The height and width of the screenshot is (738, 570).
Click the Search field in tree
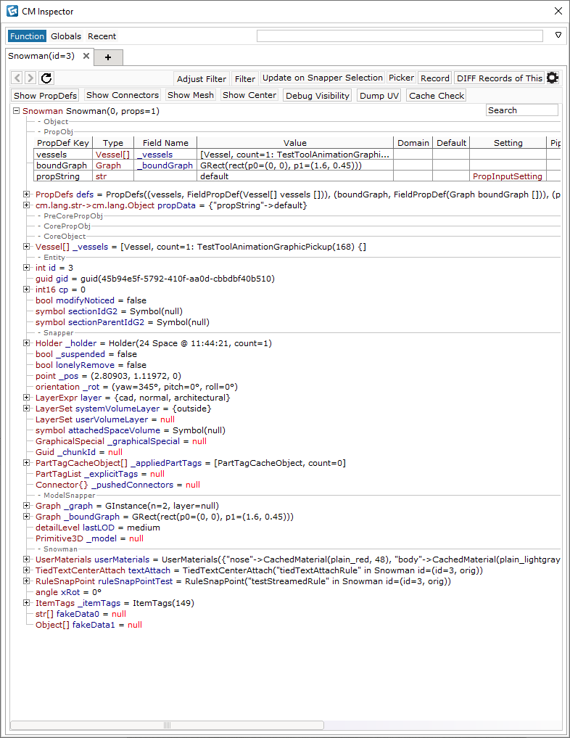pyautogui.click(x=522, y=110)
